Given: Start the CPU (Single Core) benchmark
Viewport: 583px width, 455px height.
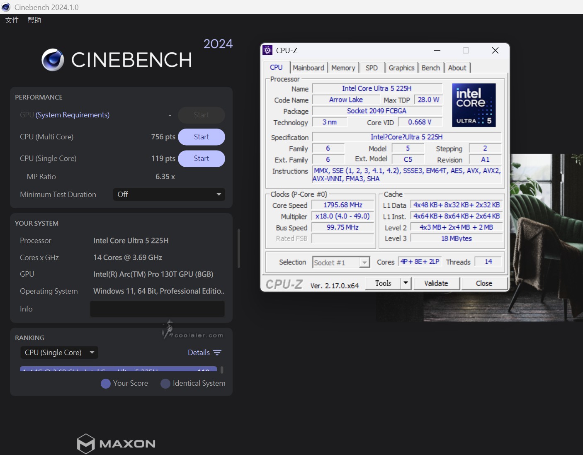Looking at the screenshot, I should 201,158.
